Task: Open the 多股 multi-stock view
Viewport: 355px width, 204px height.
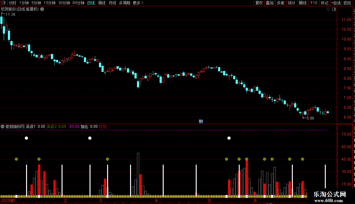Action: pos(281,3)
